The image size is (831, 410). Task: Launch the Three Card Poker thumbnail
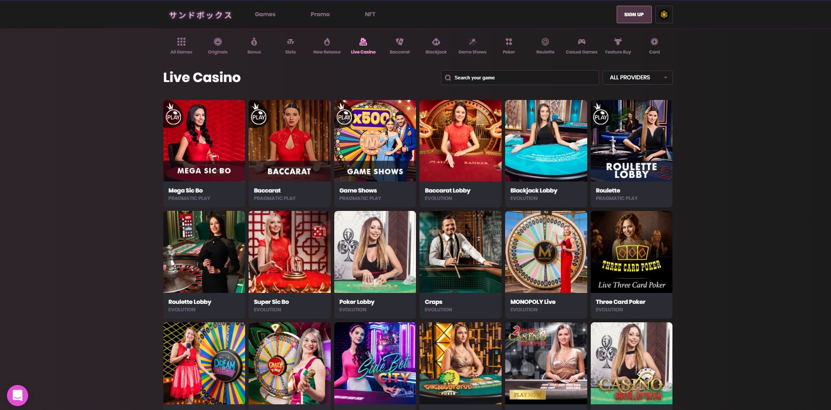tap(632, 252)
